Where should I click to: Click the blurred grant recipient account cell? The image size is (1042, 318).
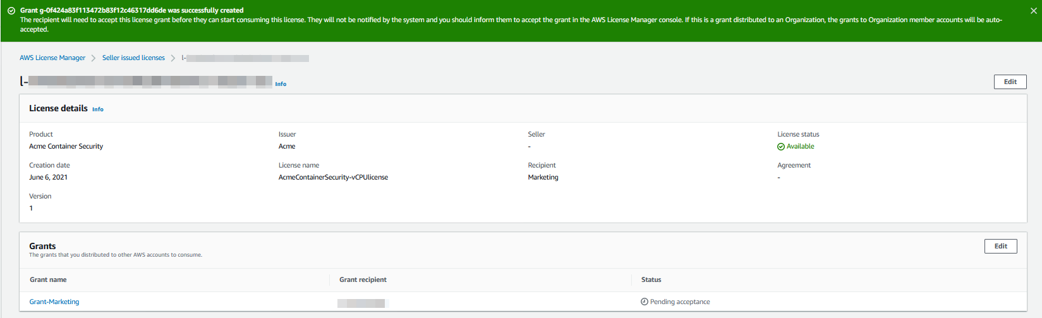pyautogui.click(x=361, y=303)
